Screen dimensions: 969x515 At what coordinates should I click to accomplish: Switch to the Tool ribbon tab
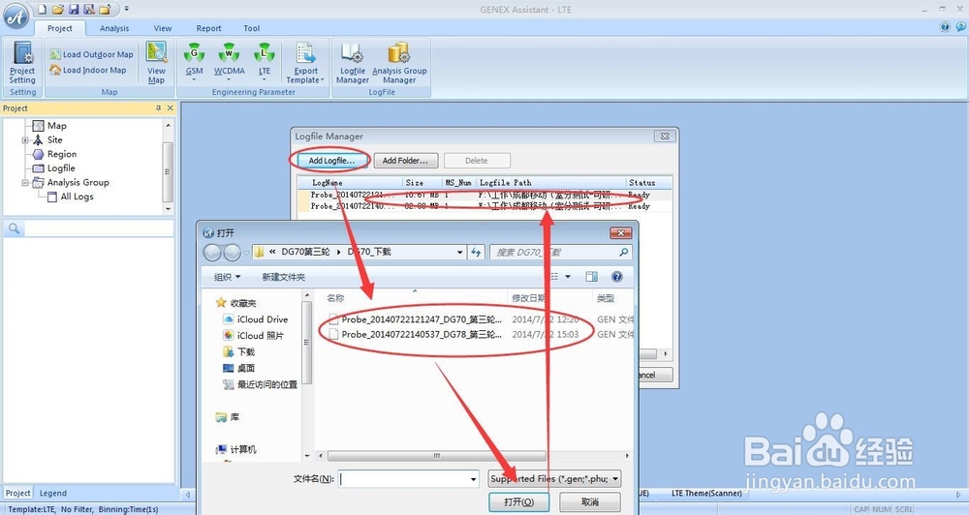coord(252,28)
